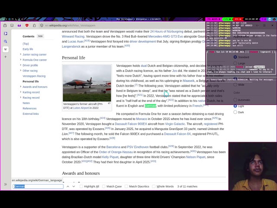
Task: Click the green 55% status bar segment
Action: pos(228,19)
